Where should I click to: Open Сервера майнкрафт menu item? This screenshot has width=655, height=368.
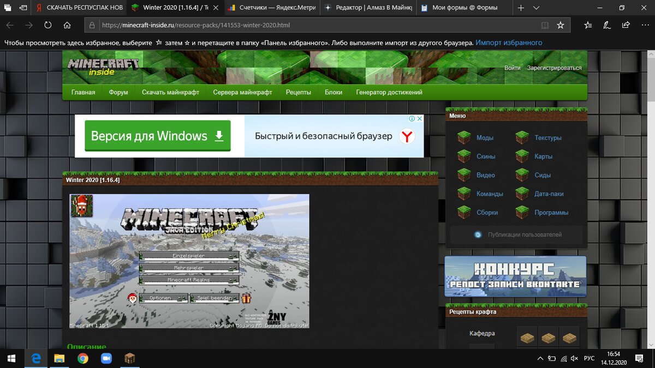242,92
